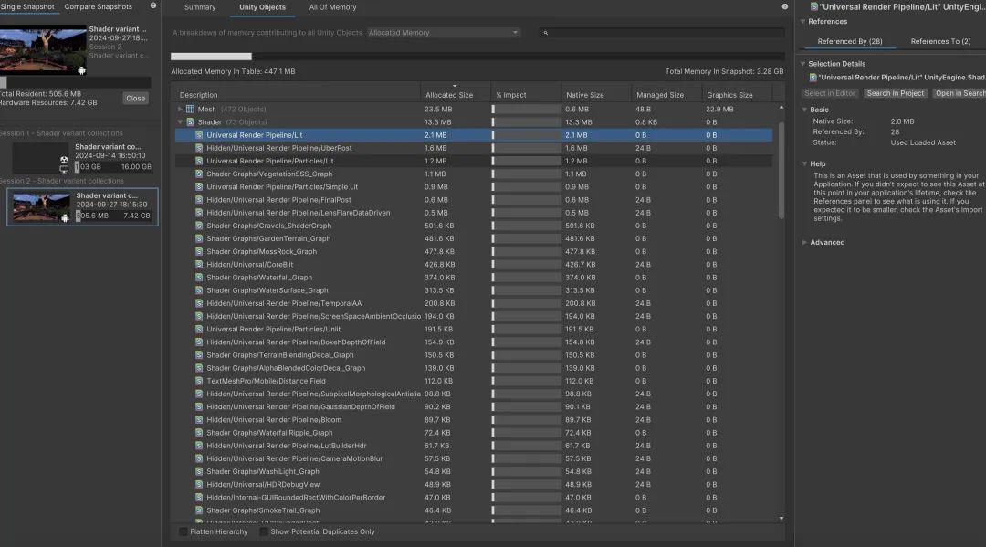Switch to Single Snapshot tab
Viewport: 986px width, 547px height.
(27, 7)
